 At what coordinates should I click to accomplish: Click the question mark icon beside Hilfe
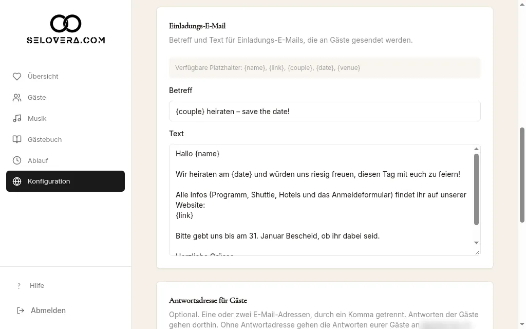point(19,286)
